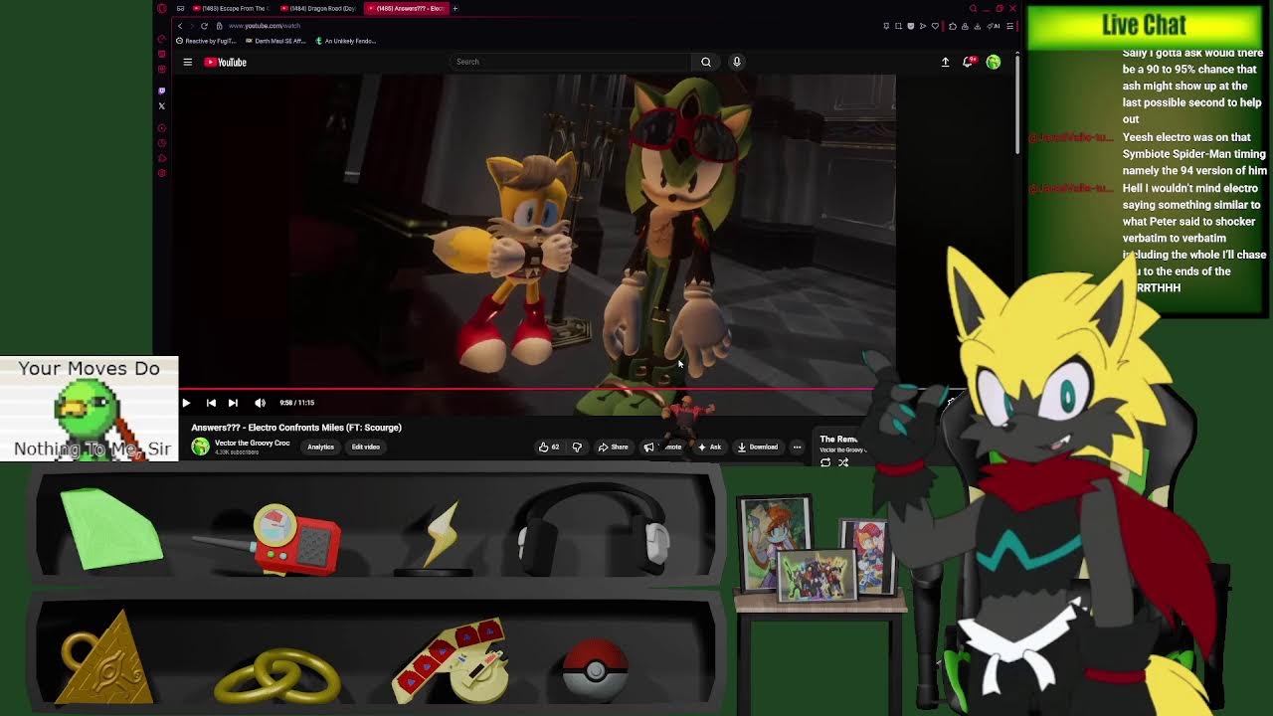Download the video
This screenshot has height=716, width=1273.
(x=758, y=447)
